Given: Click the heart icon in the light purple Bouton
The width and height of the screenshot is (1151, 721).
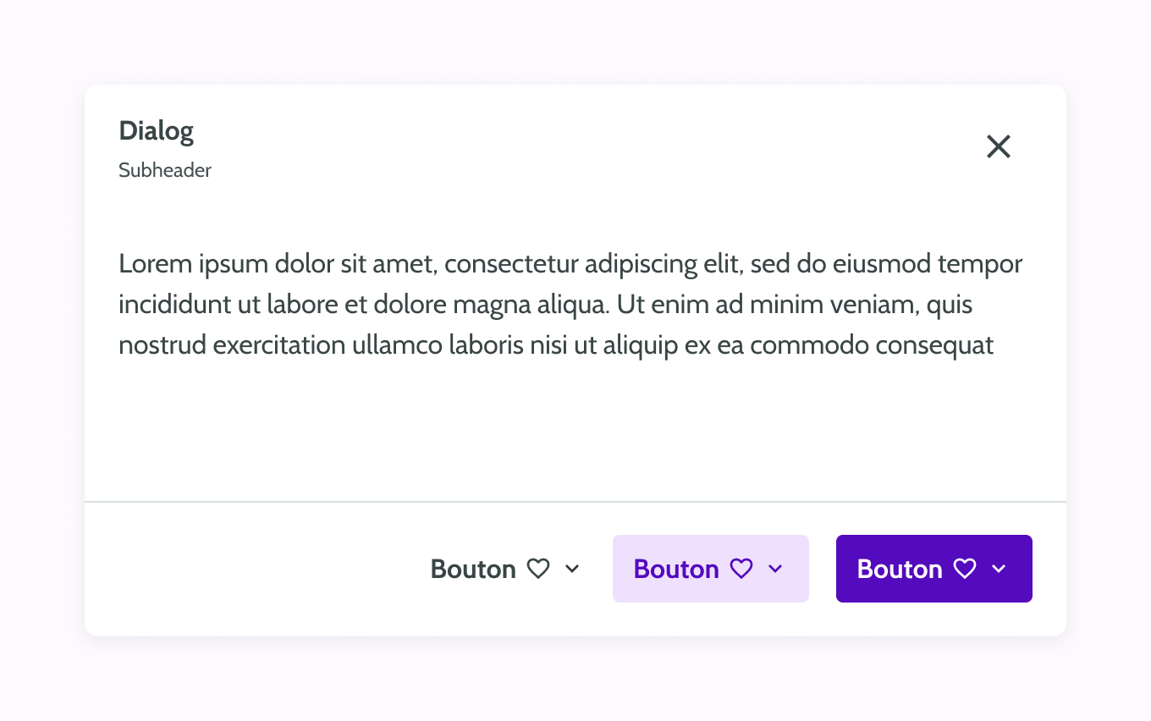Looking at the screenshot, I should pyautogui.click(x=741, y=569).
